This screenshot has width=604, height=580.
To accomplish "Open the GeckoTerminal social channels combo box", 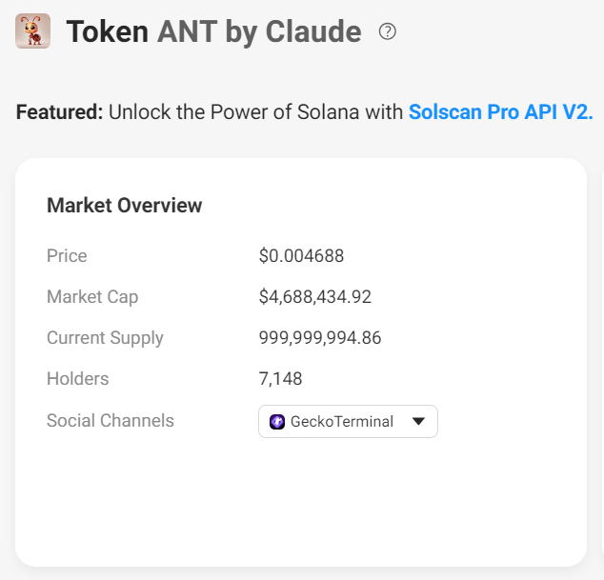I will (348, 421).
